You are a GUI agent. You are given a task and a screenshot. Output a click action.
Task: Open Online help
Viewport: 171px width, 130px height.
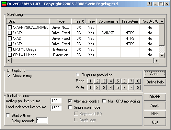pyautogui.click(x=155, y=82)
